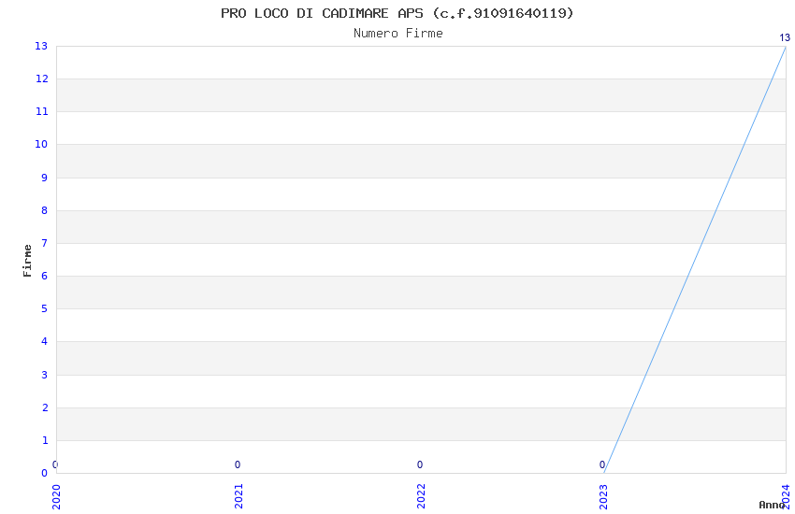This screenshot has height=514, width=795.
Task: Click the x-axis year 2020
Action: [x=56, y=496]
